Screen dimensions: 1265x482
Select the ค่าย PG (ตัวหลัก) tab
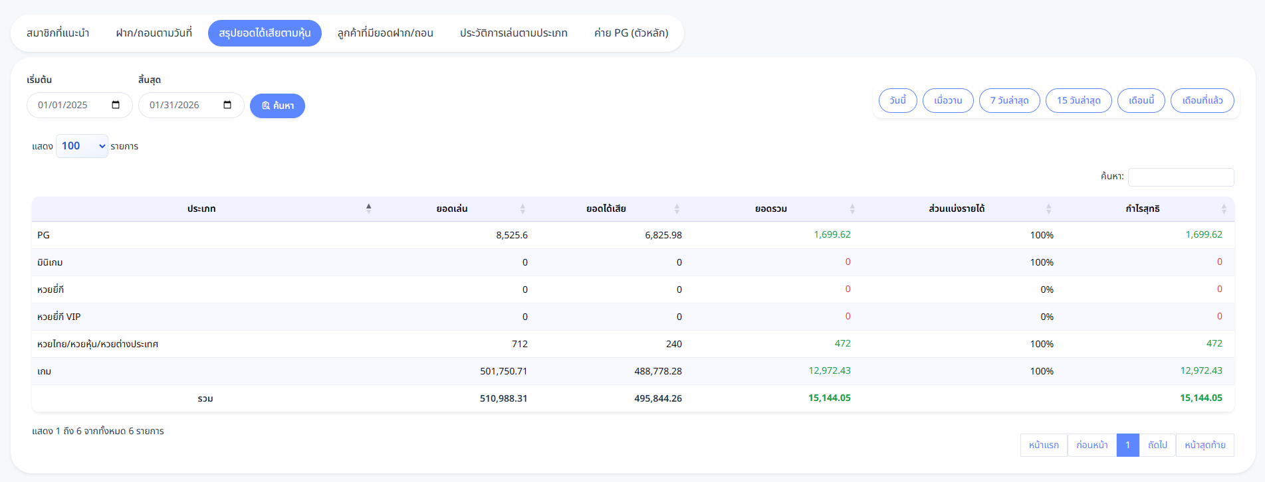[631, 33]
